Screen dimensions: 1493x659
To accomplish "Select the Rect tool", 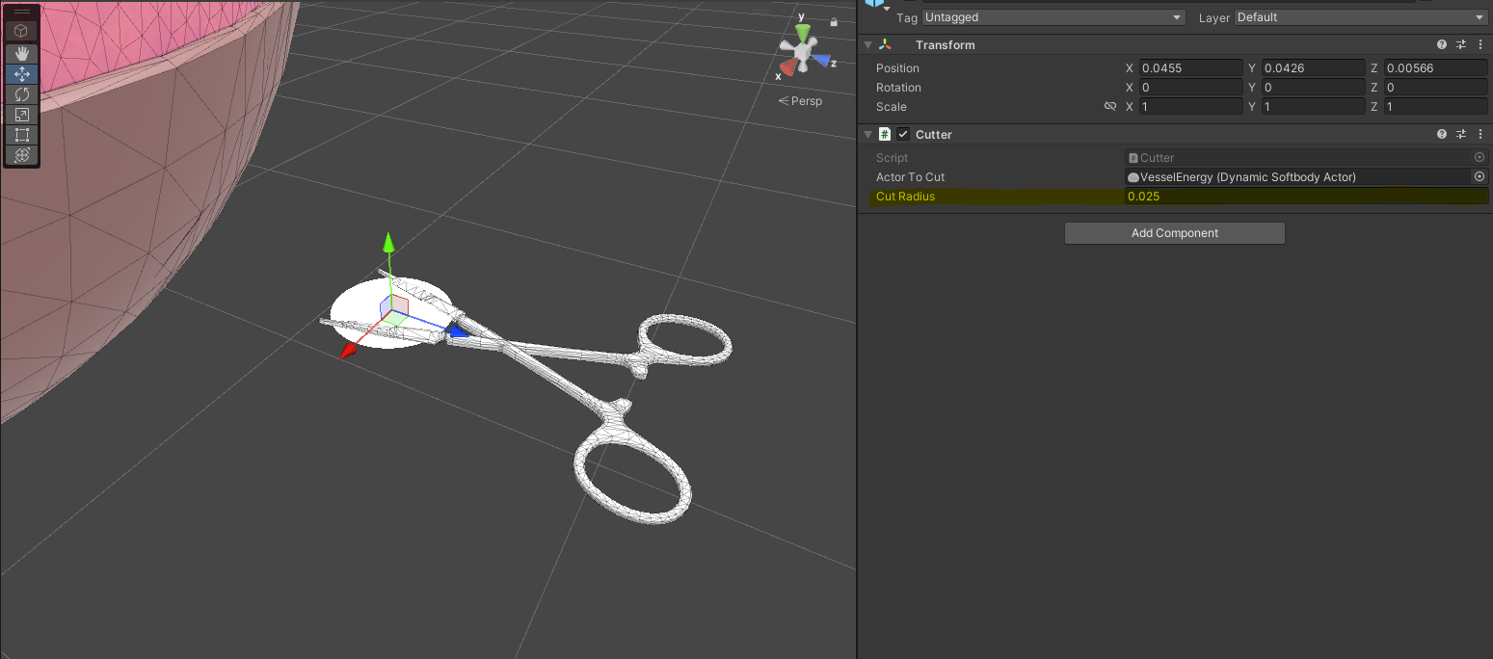I will [x=21, y=135].
